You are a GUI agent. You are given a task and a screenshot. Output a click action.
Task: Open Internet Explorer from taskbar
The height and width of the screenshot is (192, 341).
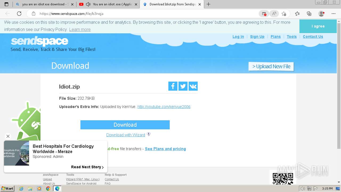click(21, 189)
